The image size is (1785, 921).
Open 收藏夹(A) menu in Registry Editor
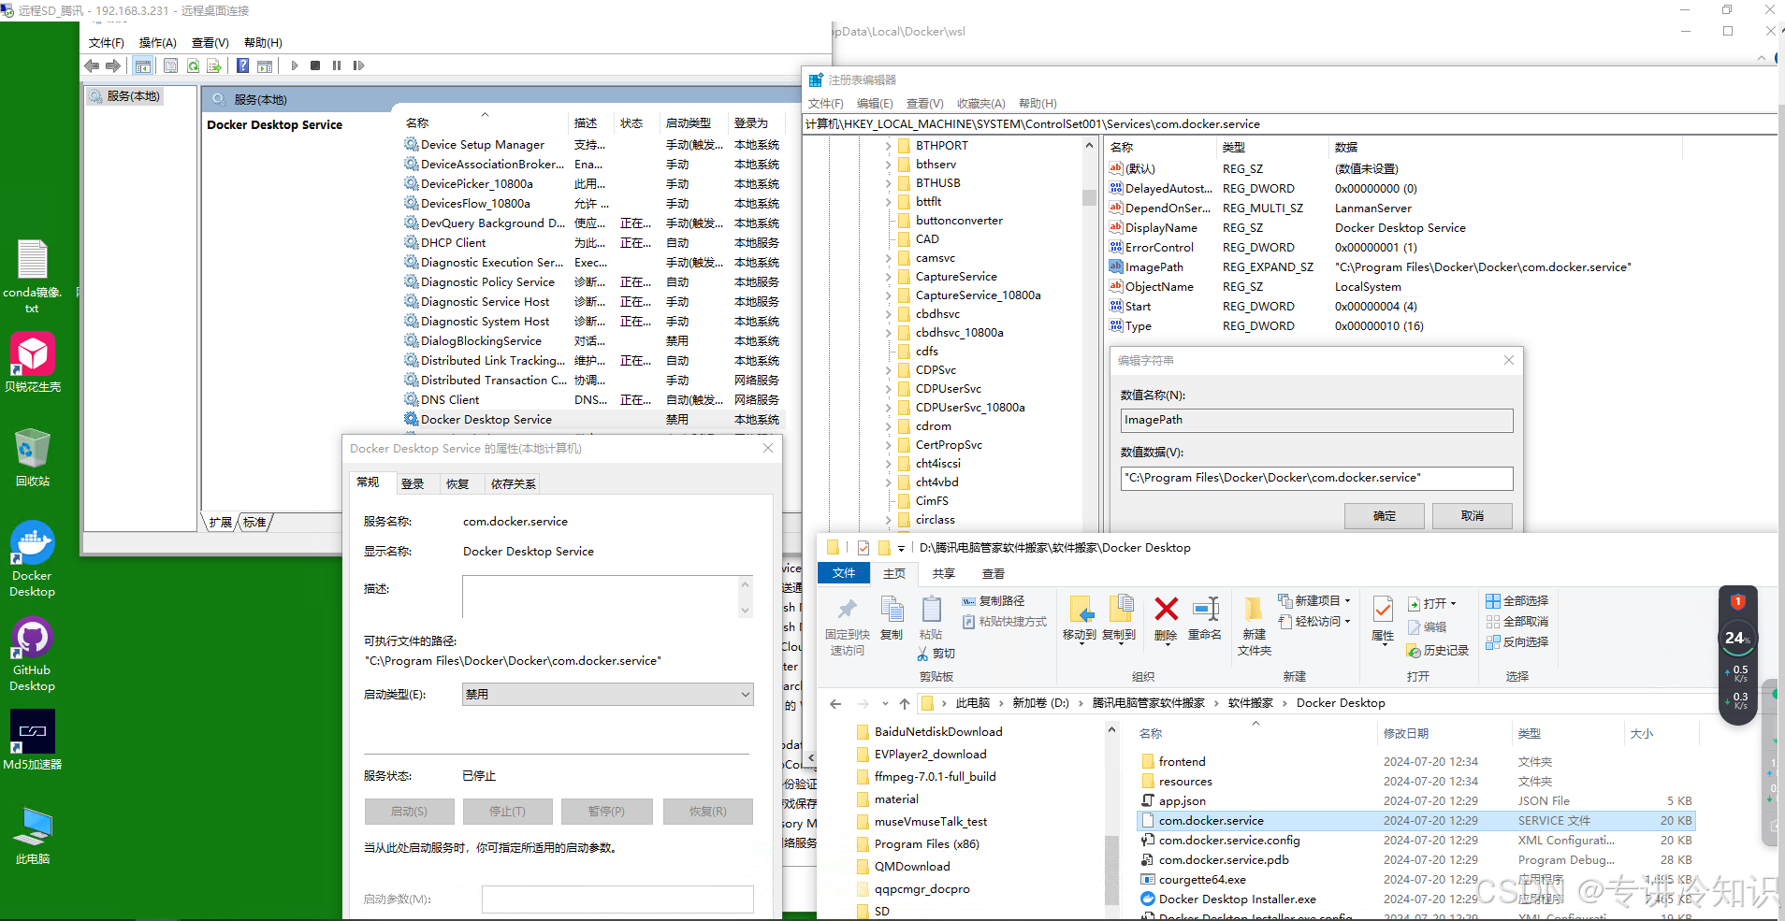tap(980, 104)
